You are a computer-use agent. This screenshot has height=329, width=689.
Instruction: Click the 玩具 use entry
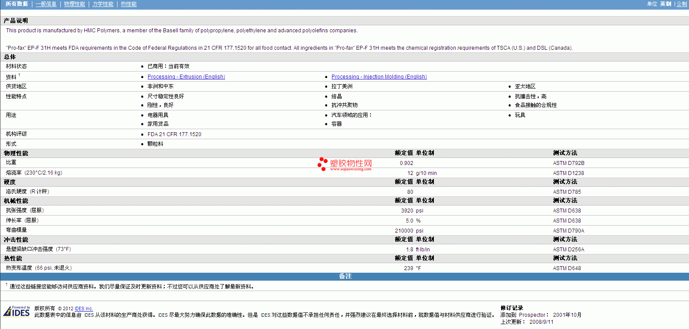[520, 115]
